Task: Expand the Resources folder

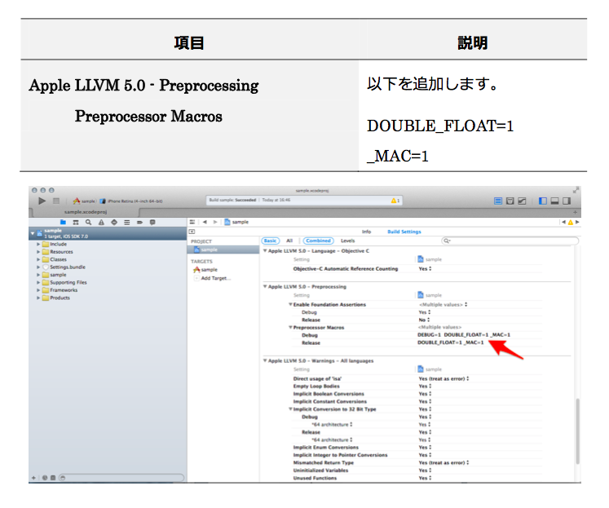Action: tap(38, 252)
